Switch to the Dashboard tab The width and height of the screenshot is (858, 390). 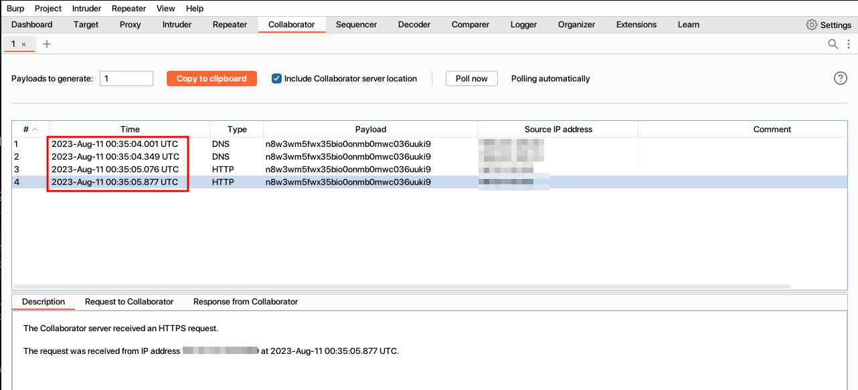[32, 25]
